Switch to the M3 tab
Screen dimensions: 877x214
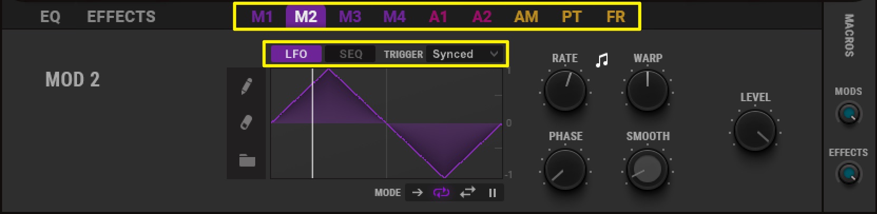[x=350, y=16]
